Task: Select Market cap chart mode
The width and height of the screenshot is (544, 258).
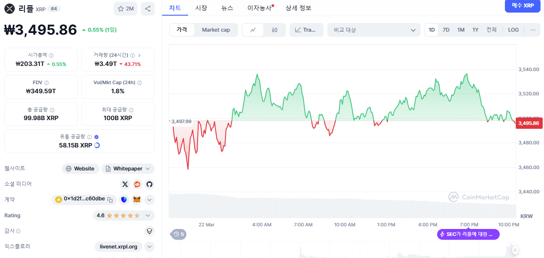Action: tap(216, 30)
